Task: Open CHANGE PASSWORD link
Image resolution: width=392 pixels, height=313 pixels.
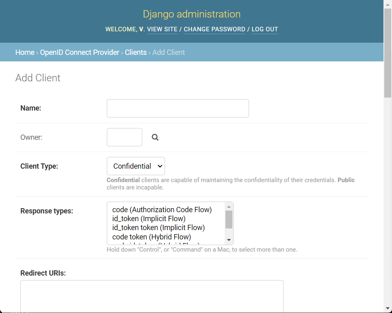Action: [x=214, y=29]
